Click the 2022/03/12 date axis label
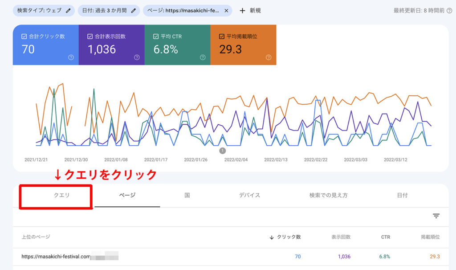Viewport: 456px width, 270px height. coord(395,160)
